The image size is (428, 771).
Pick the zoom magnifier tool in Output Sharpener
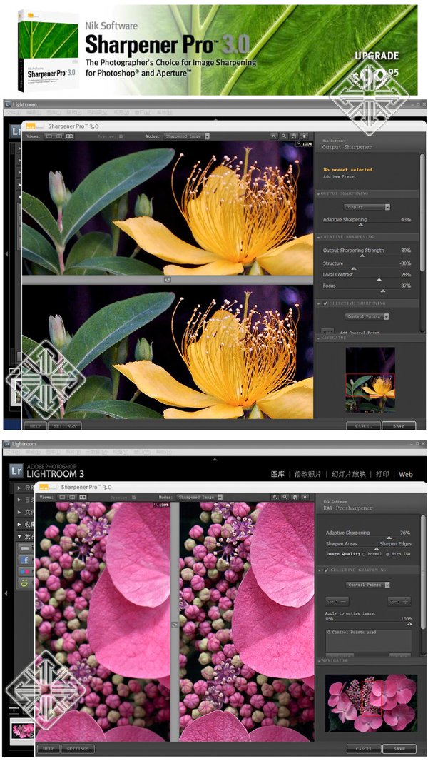(285, 136)
